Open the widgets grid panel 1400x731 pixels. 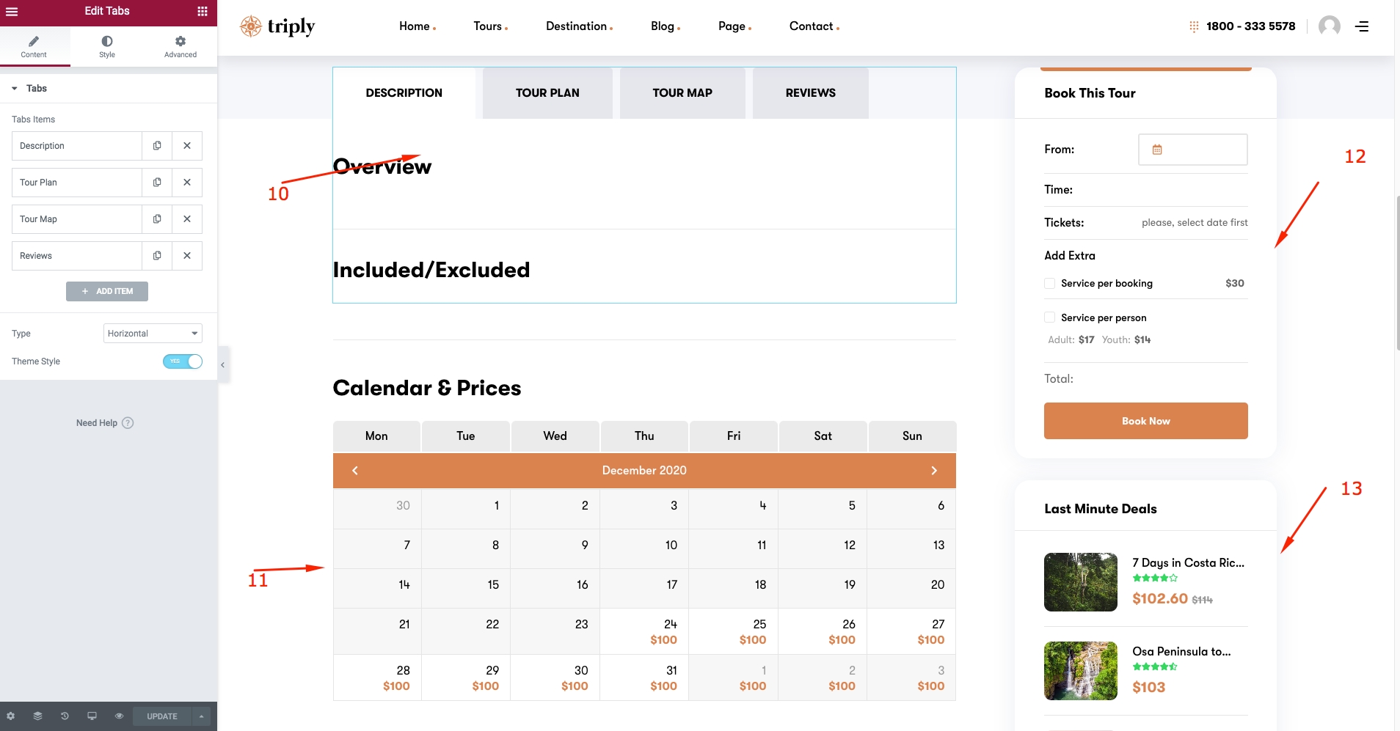coord(203,11)
